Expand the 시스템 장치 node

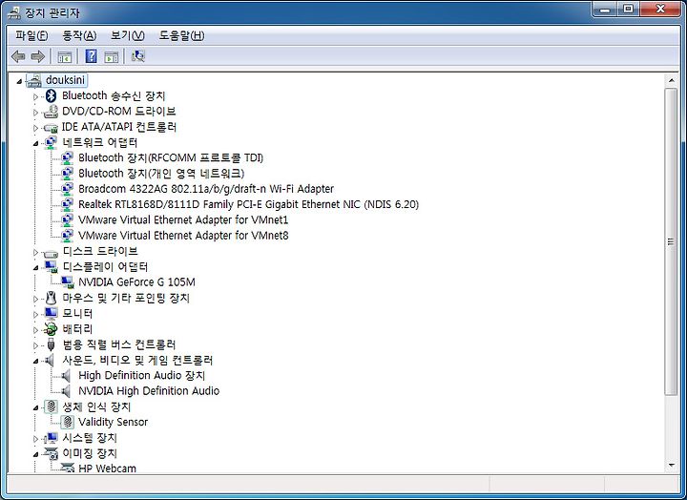click(36, 439)
